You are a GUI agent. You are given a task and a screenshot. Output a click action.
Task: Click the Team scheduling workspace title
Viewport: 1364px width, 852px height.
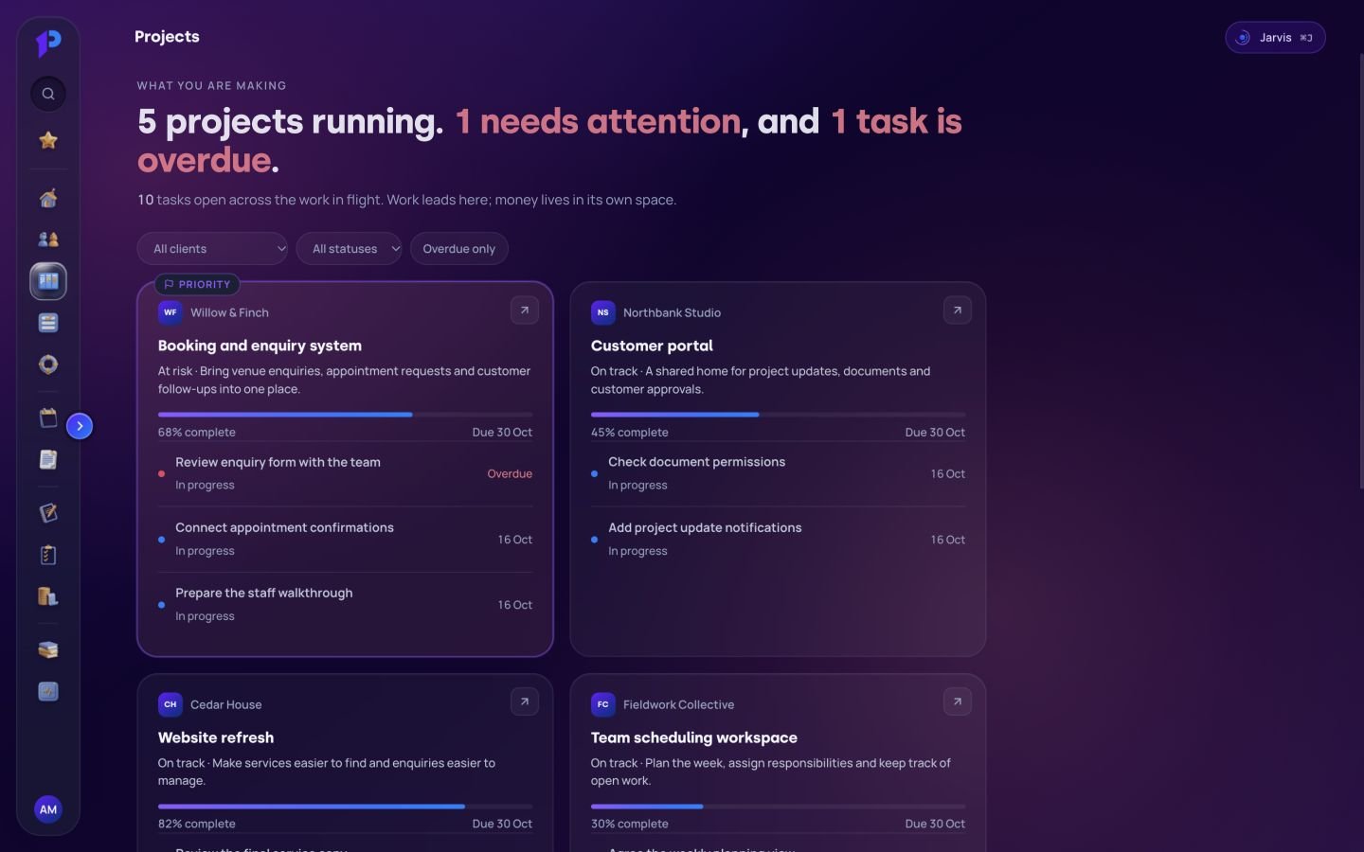click(x=694, y=737)
